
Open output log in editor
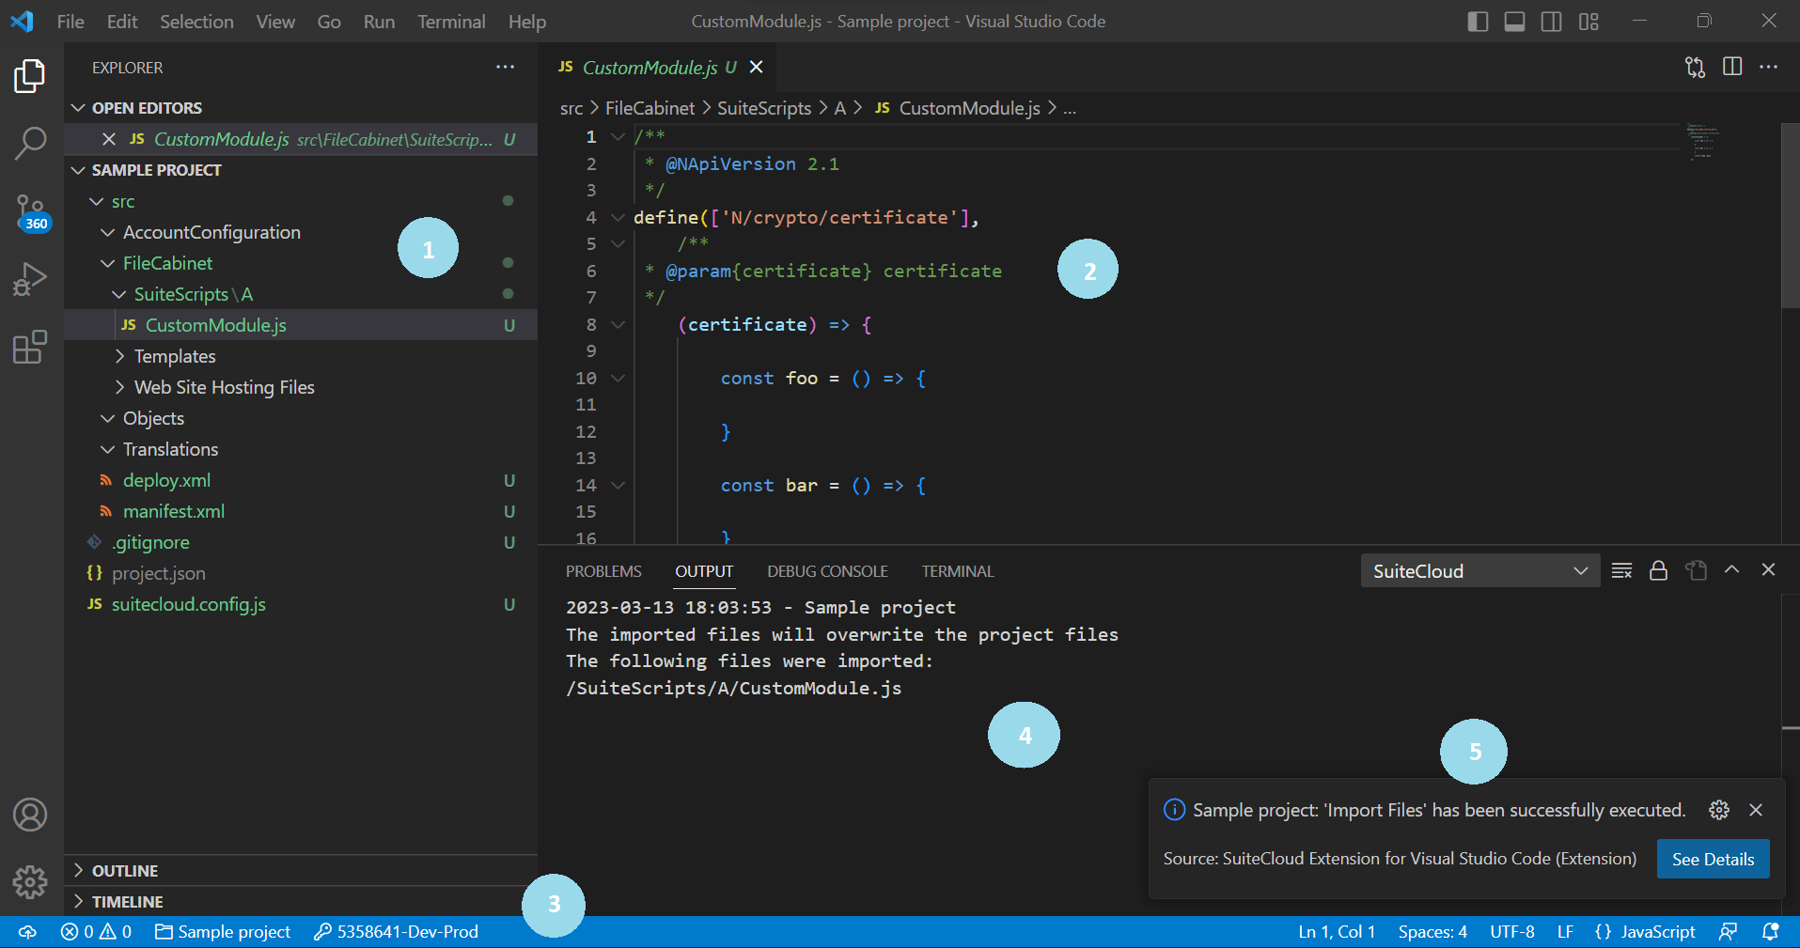click(1696, 570)
